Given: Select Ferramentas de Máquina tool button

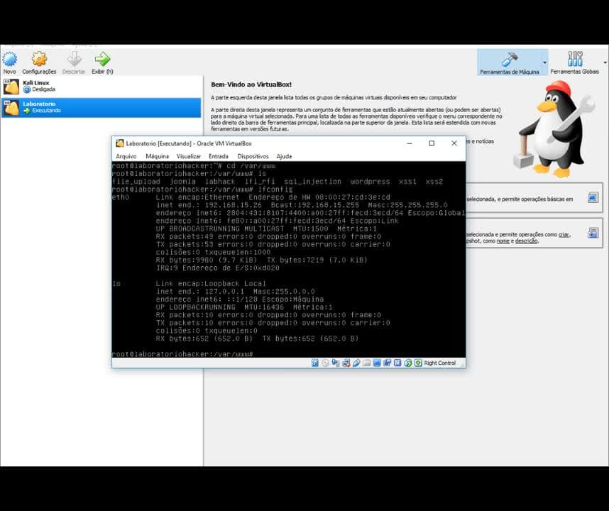Looking at the screenshot, I should (509, 62).
